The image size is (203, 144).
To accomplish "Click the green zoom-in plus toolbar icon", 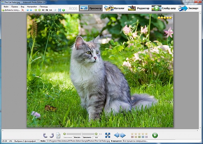I will click(x=36, y=10).
